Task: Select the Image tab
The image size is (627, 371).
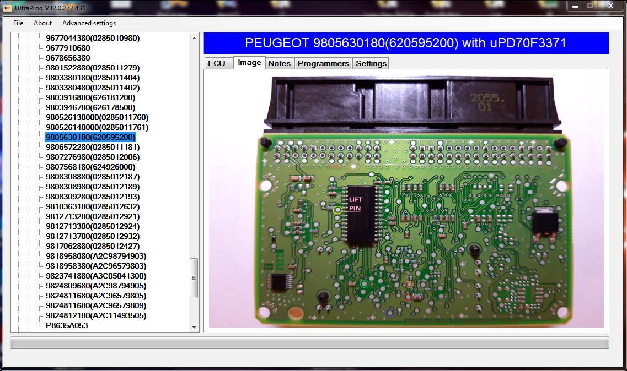Action: (x=249, y=63)
